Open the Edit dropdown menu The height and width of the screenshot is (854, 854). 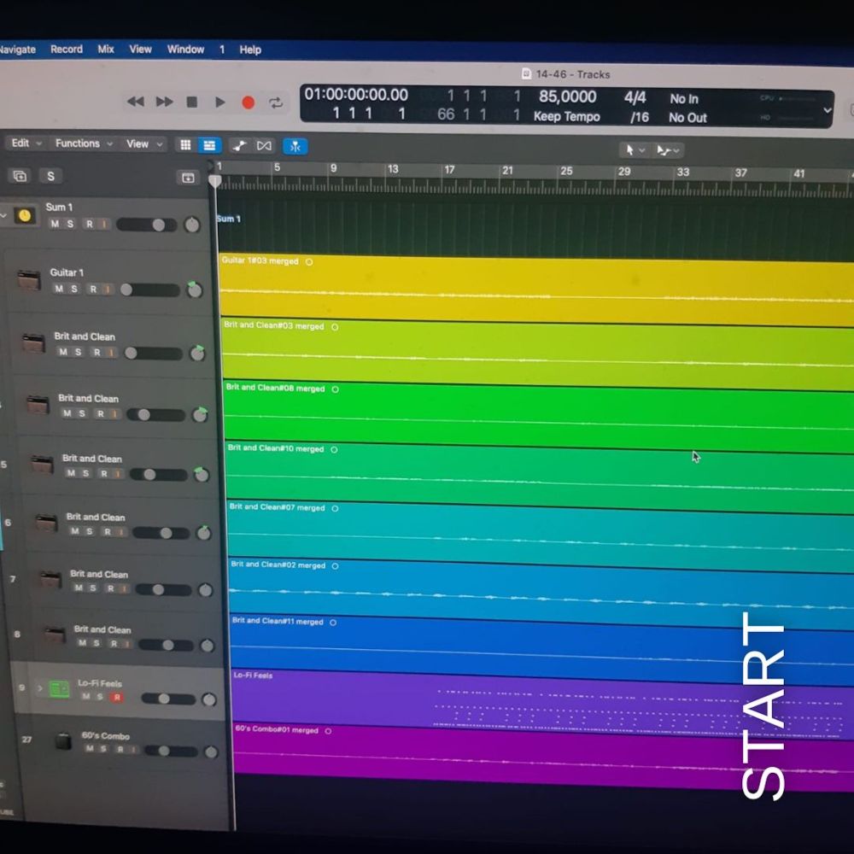click(x=25, y=143)
